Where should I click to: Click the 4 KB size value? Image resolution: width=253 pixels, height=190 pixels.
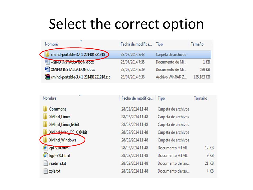tap(210, 171)
